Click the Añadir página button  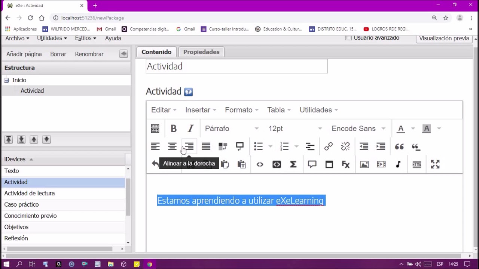(24, 54)
